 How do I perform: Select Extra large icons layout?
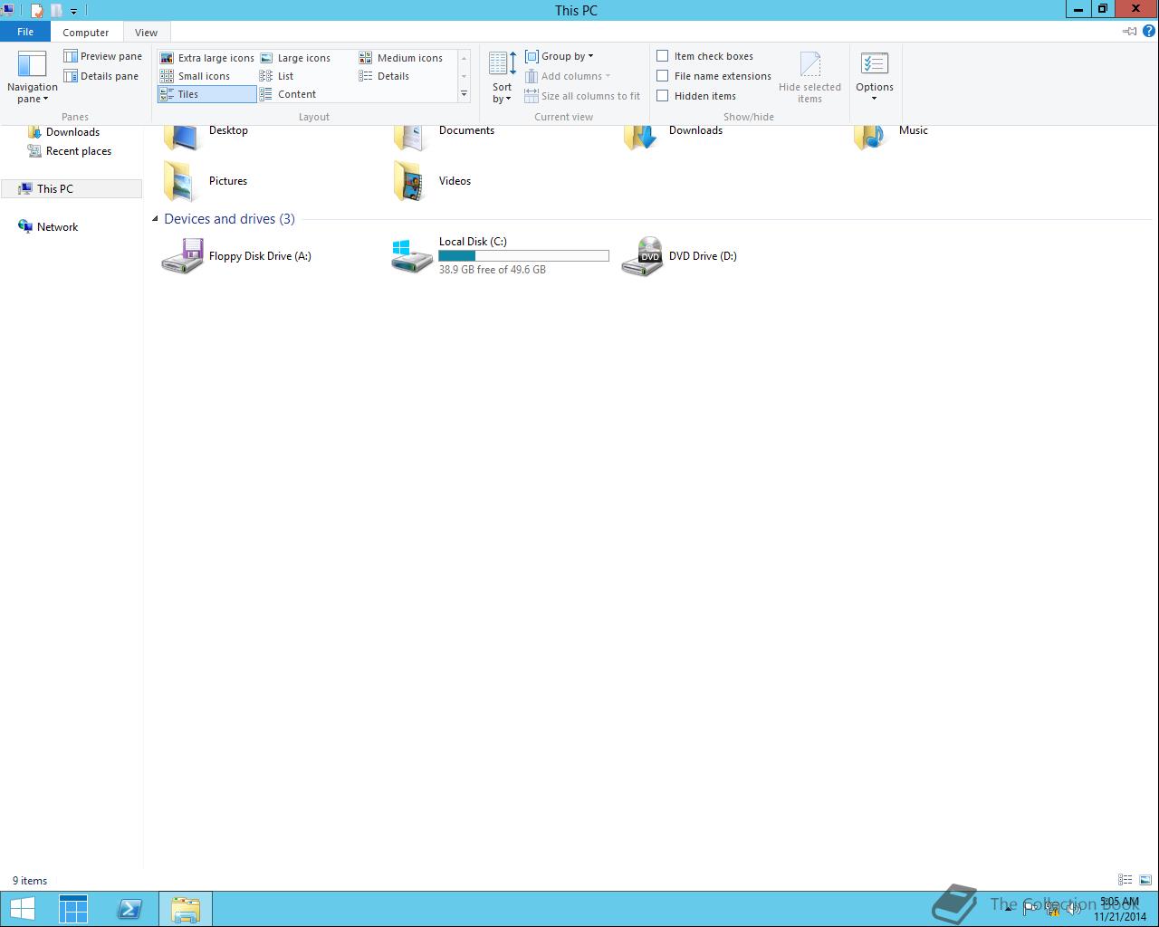tap(206, 58)
